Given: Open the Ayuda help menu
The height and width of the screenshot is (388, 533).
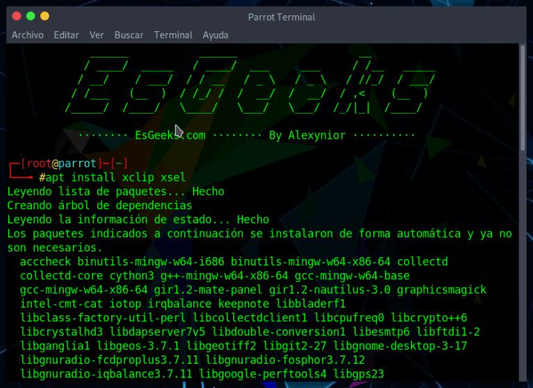Looking at the screenshot, I should pyautogui.click(x=215, y=35).
